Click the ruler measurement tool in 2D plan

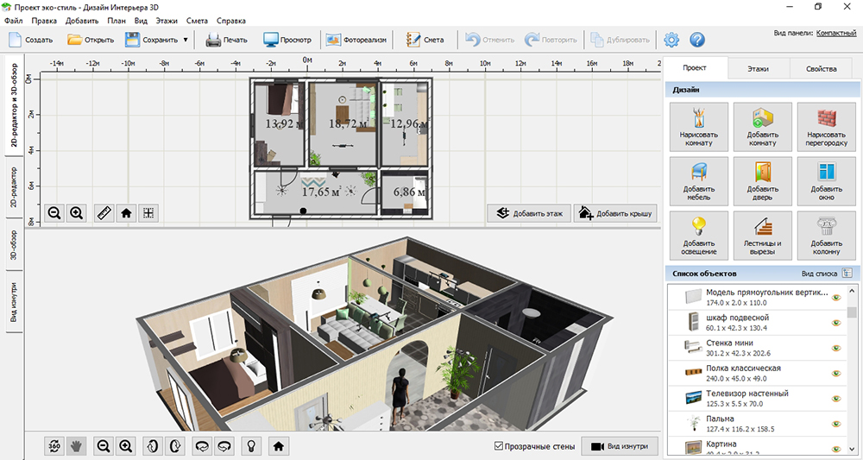click(104, 212)
